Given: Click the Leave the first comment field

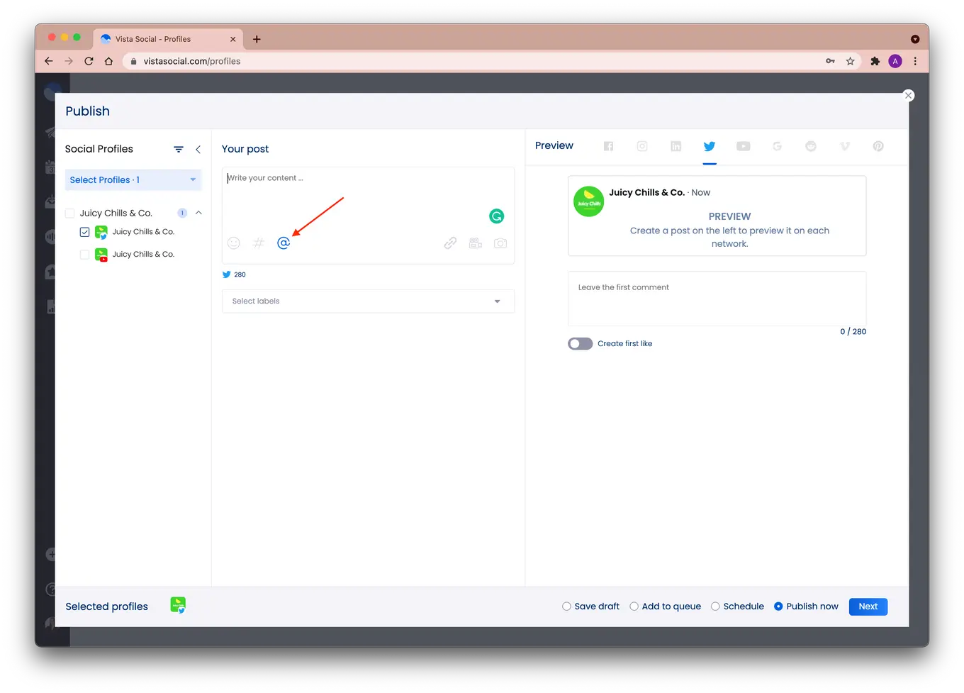Looking at the screenshot, I should pos(717,299).
